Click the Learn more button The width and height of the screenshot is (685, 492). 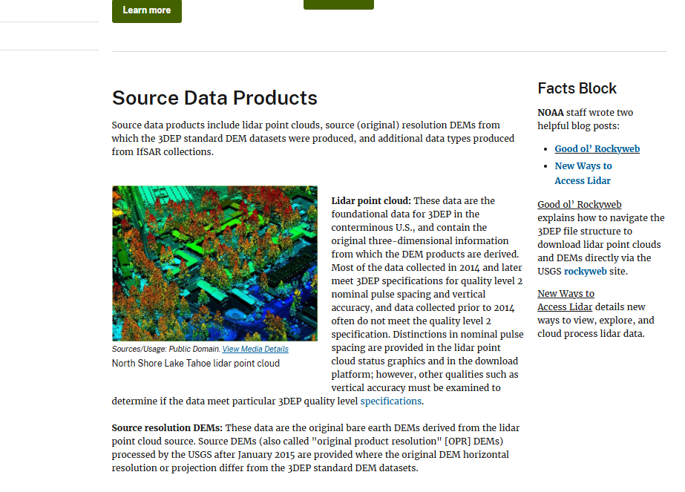pos(146,11)
